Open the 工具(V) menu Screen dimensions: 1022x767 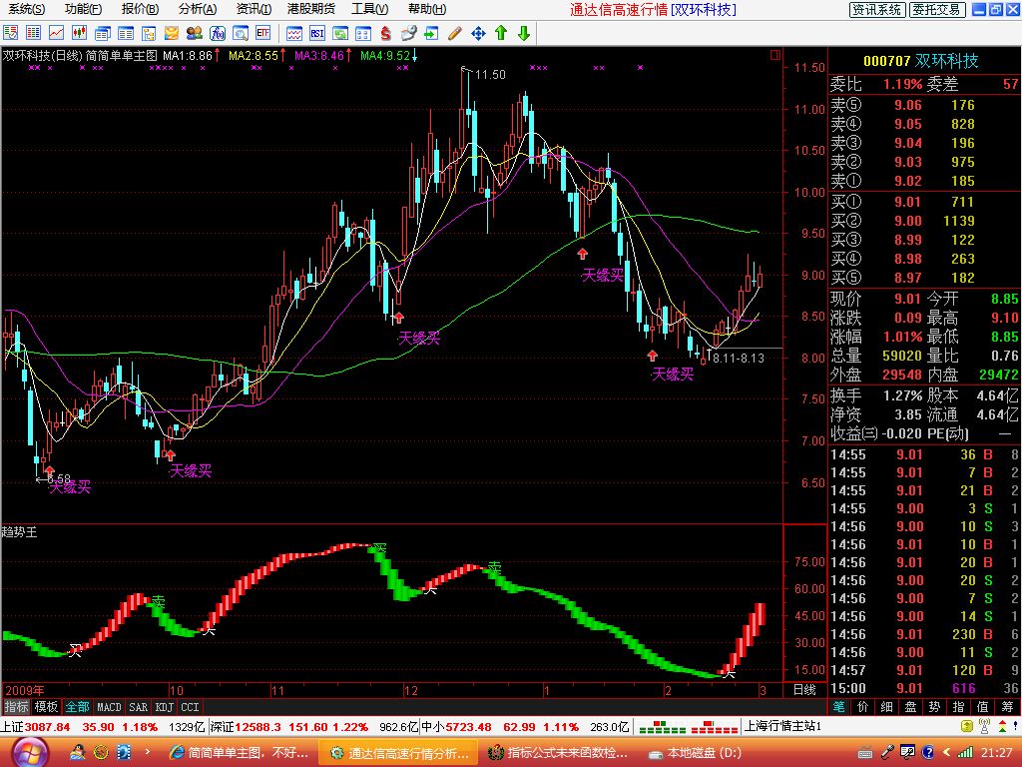coord(369,9)
